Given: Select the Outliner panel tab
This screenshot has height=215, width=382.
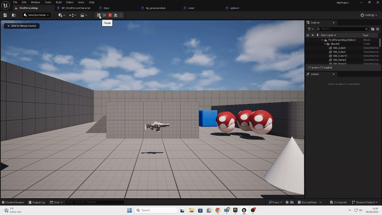Looking at the screenshot, I should pyautogui.click(x=315, y=22).
